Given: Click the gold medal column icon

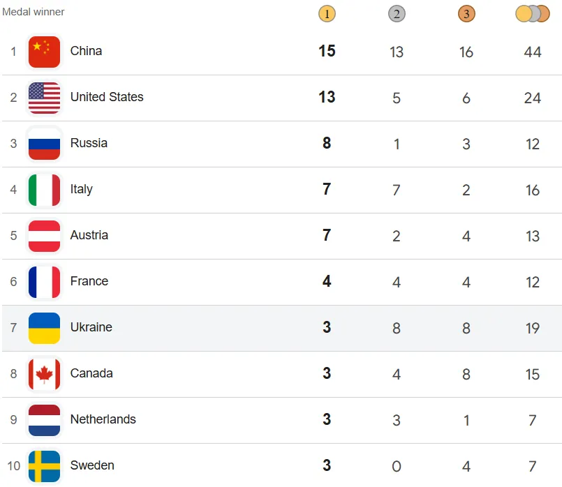Looking at the screenshot, I should pos(327,13).
